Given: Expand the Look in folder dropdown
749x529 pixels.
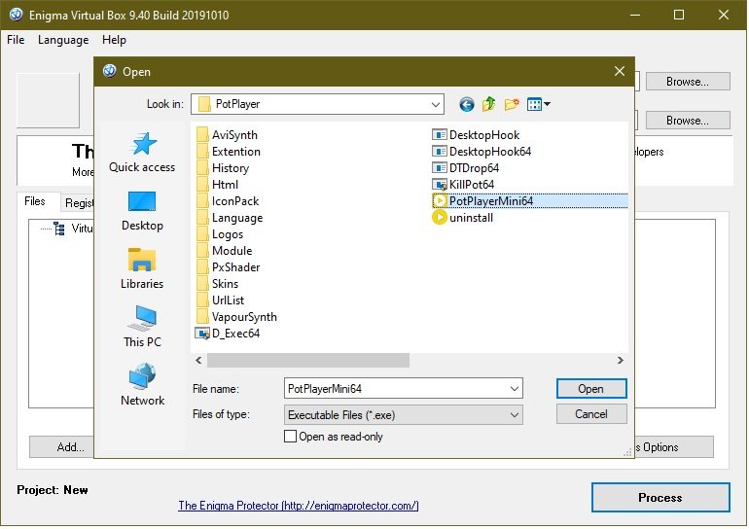Looking at the screenshot, I should pyautogui.click(x=435, y=104).
